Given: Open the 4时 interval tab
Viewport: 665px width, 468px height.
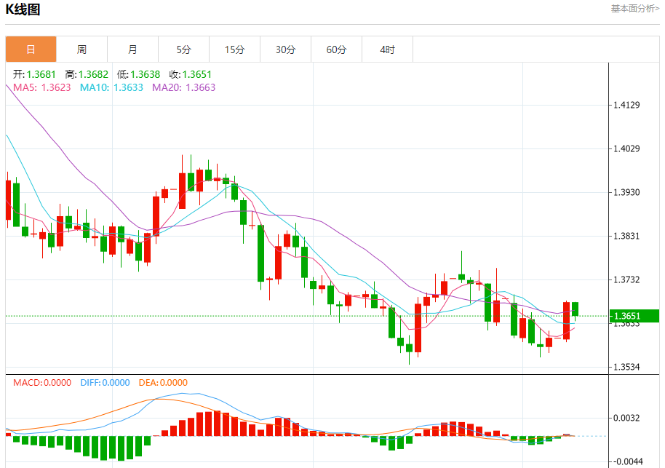Looking at the screenshot, I should pyautogui.click(x=387, y=49).
